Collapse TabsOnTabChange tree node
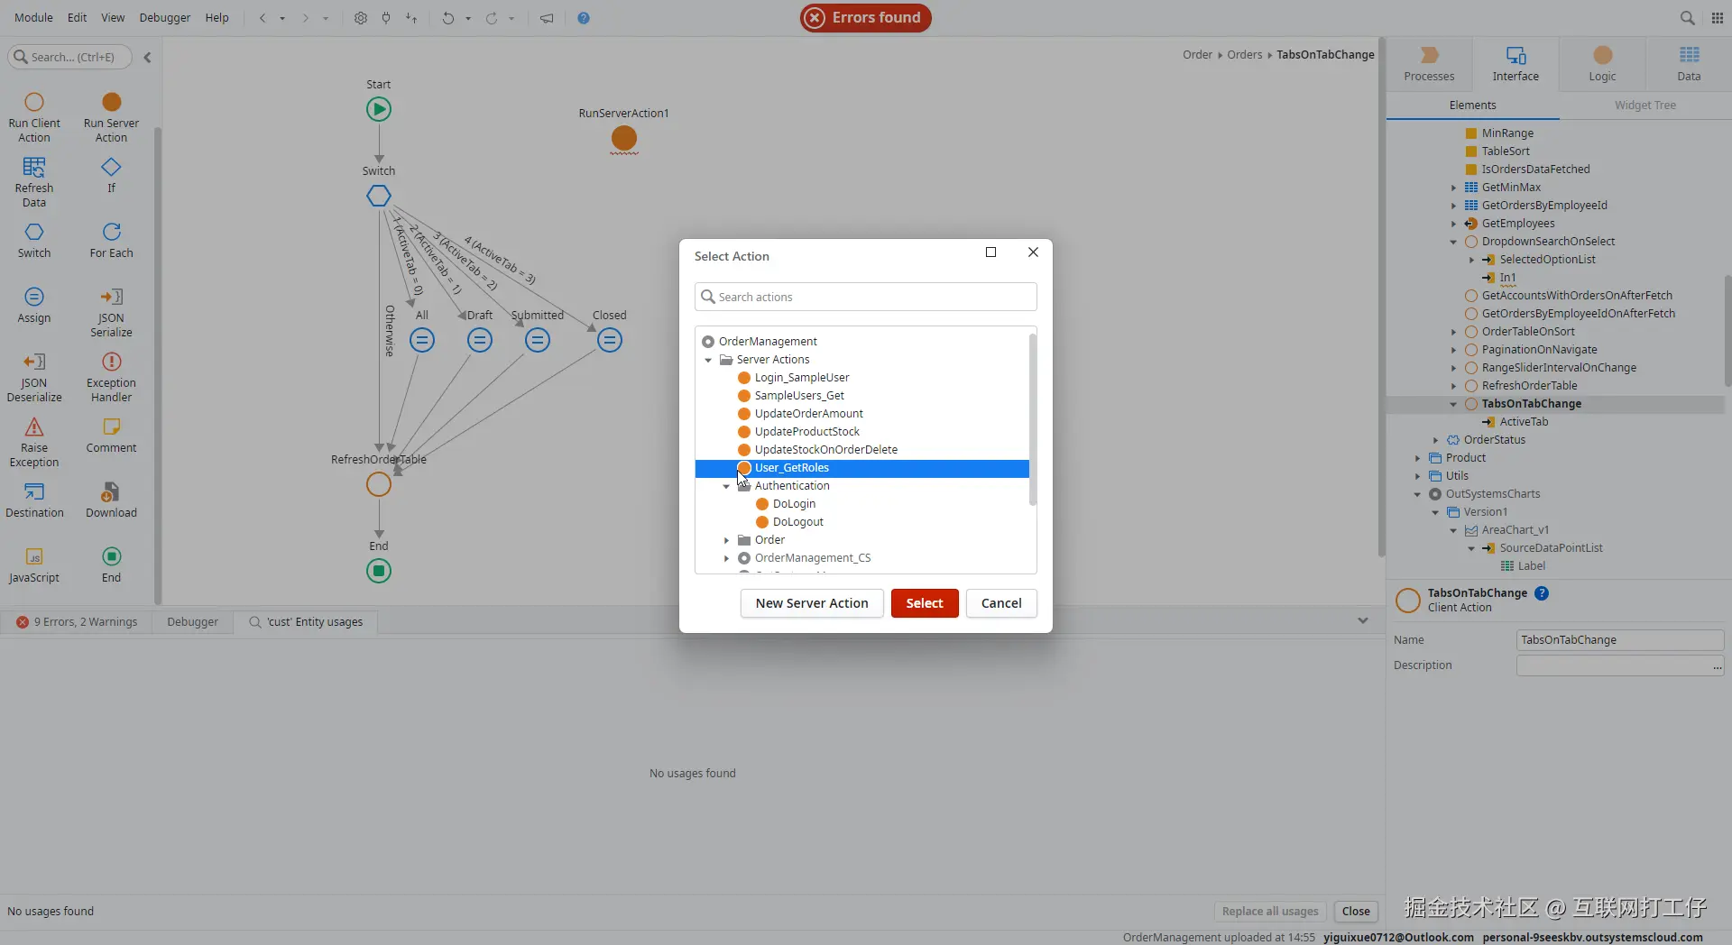Viewport: 1732px width, 945px height. [1453, 404]
